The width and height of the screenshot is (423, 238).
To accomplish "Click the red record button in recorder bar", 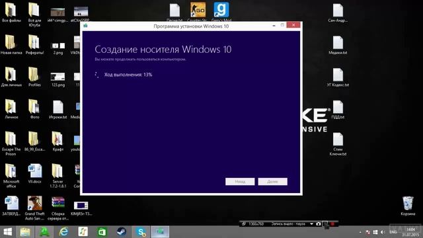I will click(332, 223).
